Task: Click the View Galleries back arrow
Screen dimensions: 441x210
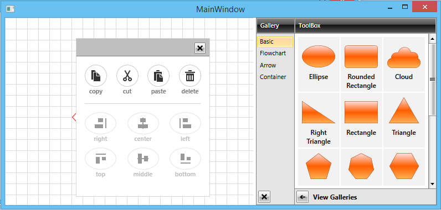Action: 302,197
